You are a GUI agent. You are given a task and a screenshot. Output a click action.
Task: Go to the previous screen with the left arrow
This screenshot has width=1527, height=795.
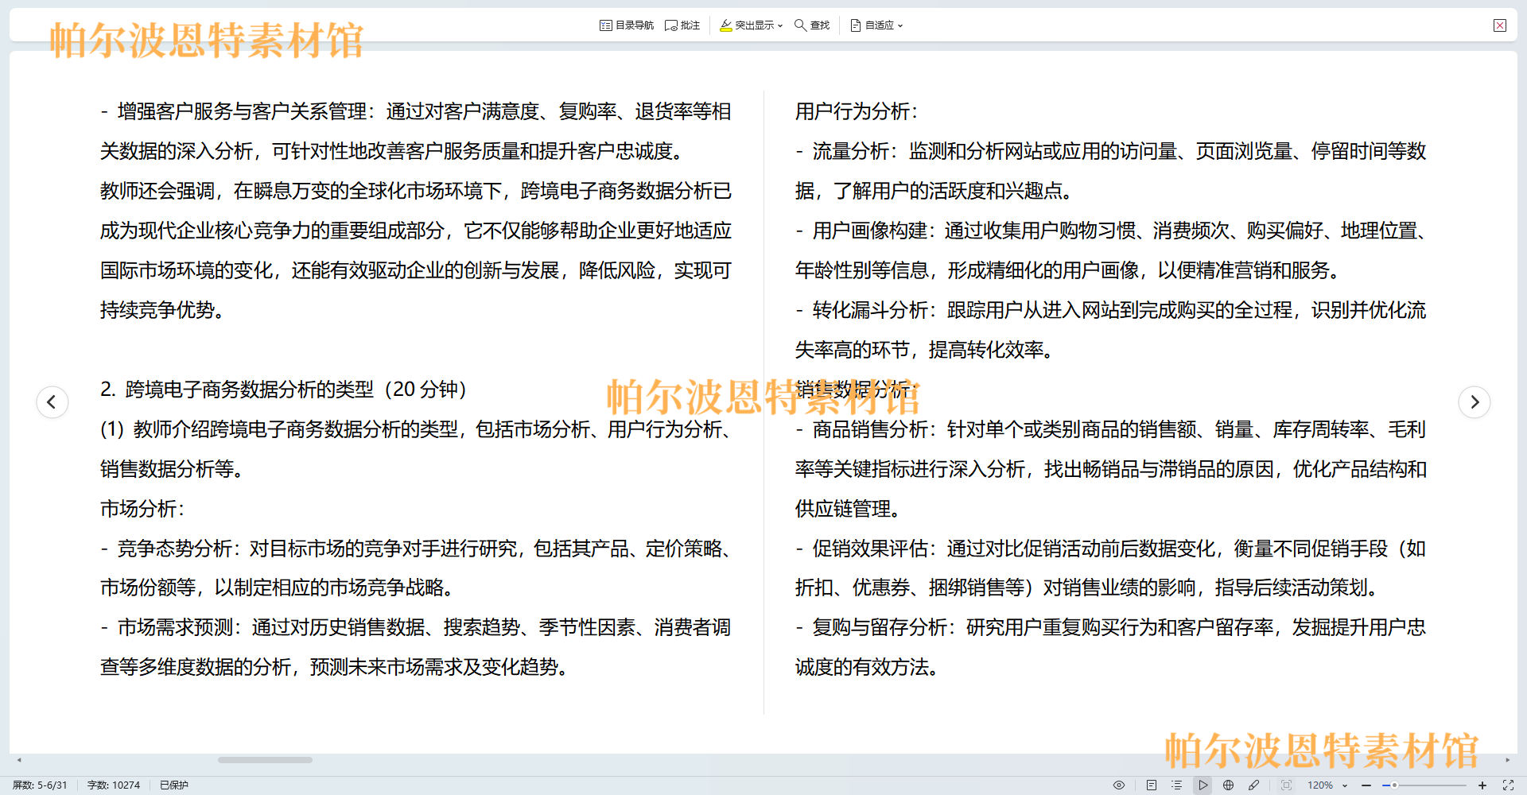(x=52, y=401)
